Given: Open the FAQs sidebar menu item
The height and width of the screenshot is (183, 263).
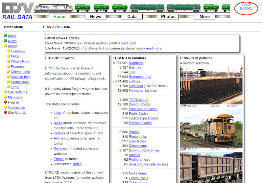Looking at the screenshot, I should 15,56.
